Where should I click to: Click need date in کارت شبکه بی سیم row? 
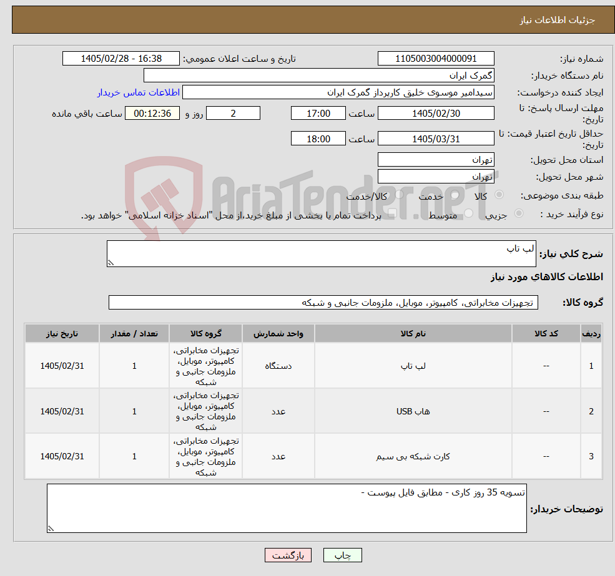tap(62, 456)
